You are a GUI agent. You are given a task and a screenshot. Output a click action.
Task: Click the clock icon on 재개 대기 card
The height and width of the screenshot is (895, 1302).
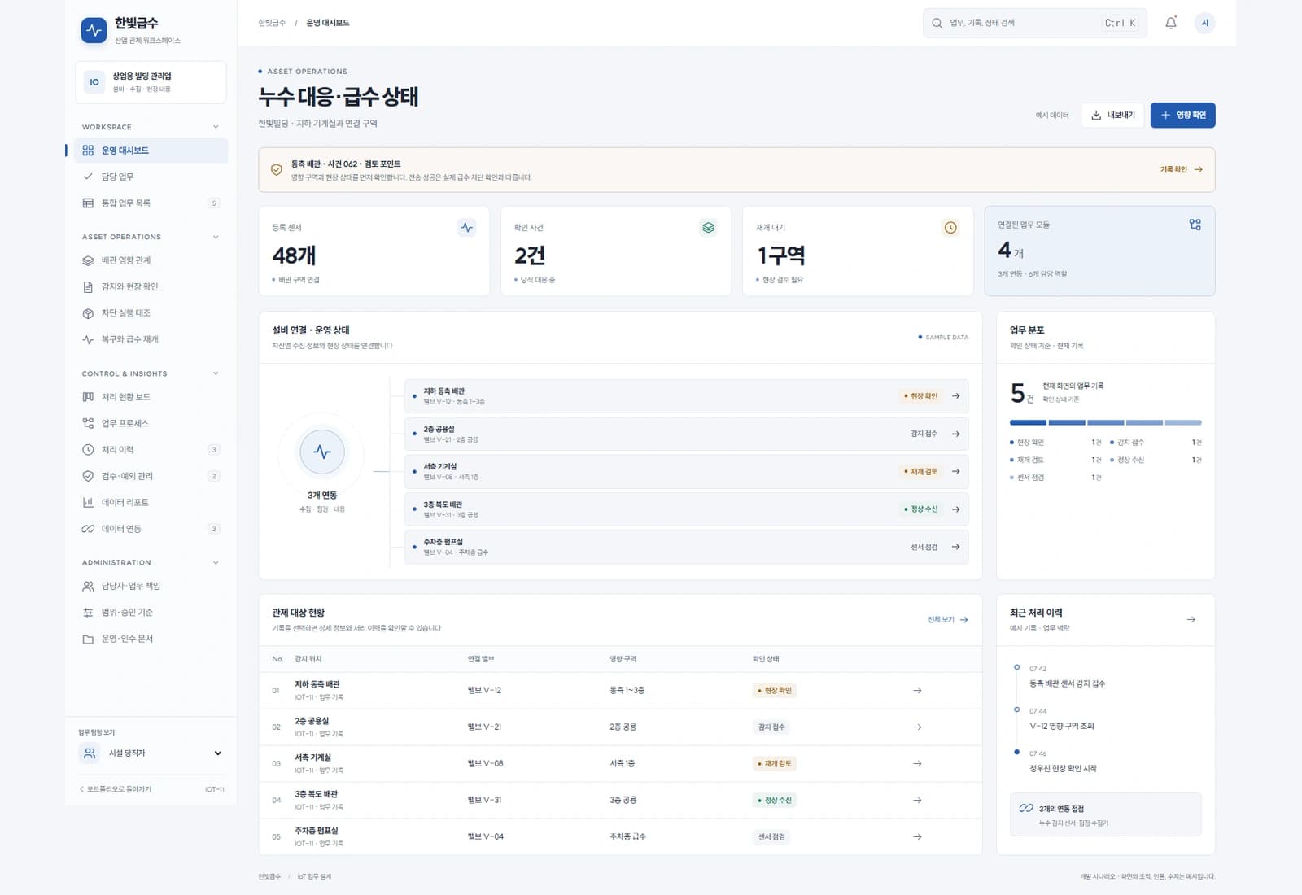click(x=950, y=228)
